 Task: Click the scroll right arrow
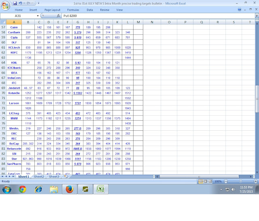251,176
